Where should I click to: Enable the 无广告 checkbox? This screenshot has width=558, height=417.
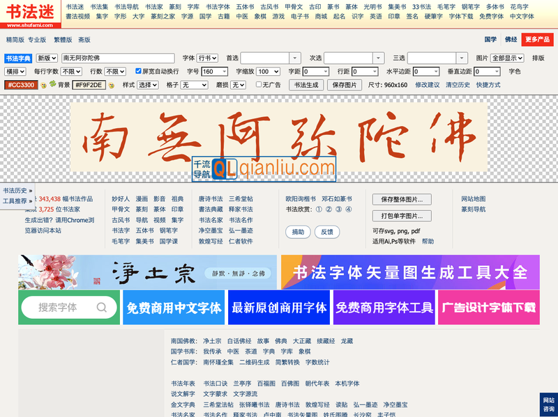(259, 84)
